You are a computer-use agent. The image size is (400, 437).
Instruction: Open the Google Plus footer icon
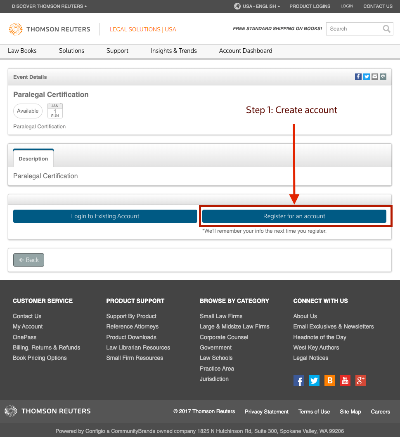[361, 380]
